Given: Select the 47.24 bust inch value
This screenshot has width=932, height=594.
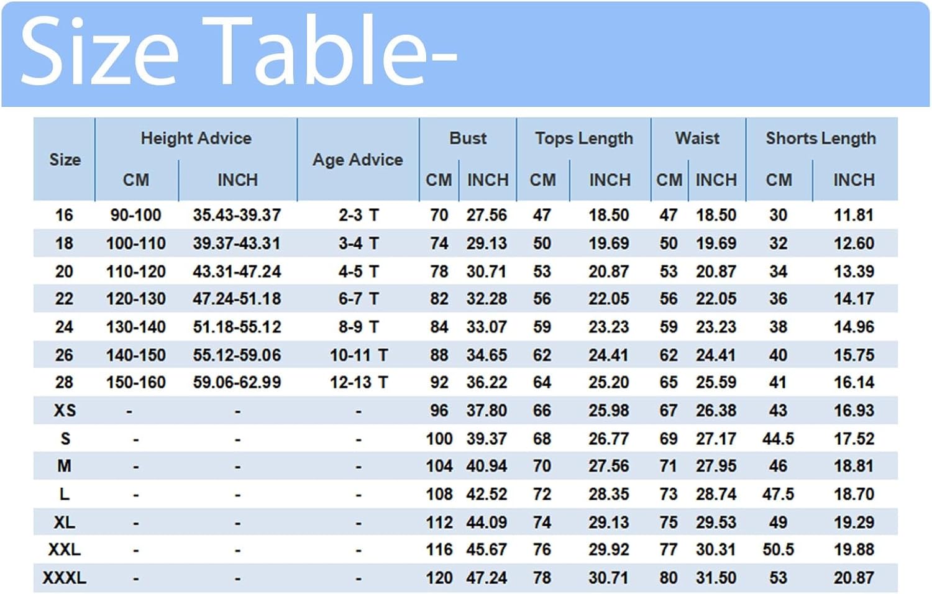Looking at the screenshot, I should coord(487,578).
